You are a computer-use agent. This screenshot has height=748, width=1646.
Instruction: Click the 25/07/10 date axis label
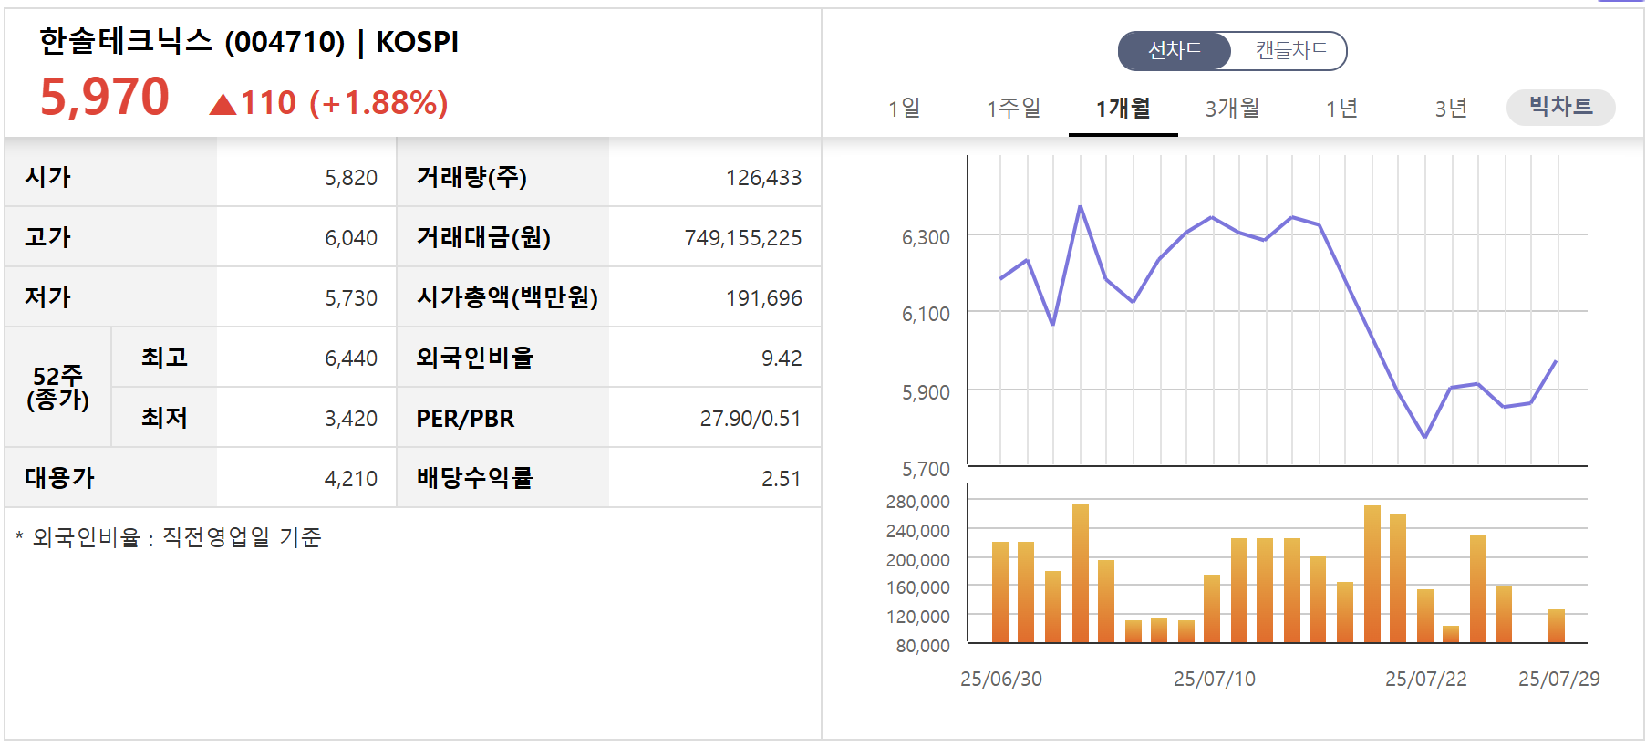coord(1215,679)
